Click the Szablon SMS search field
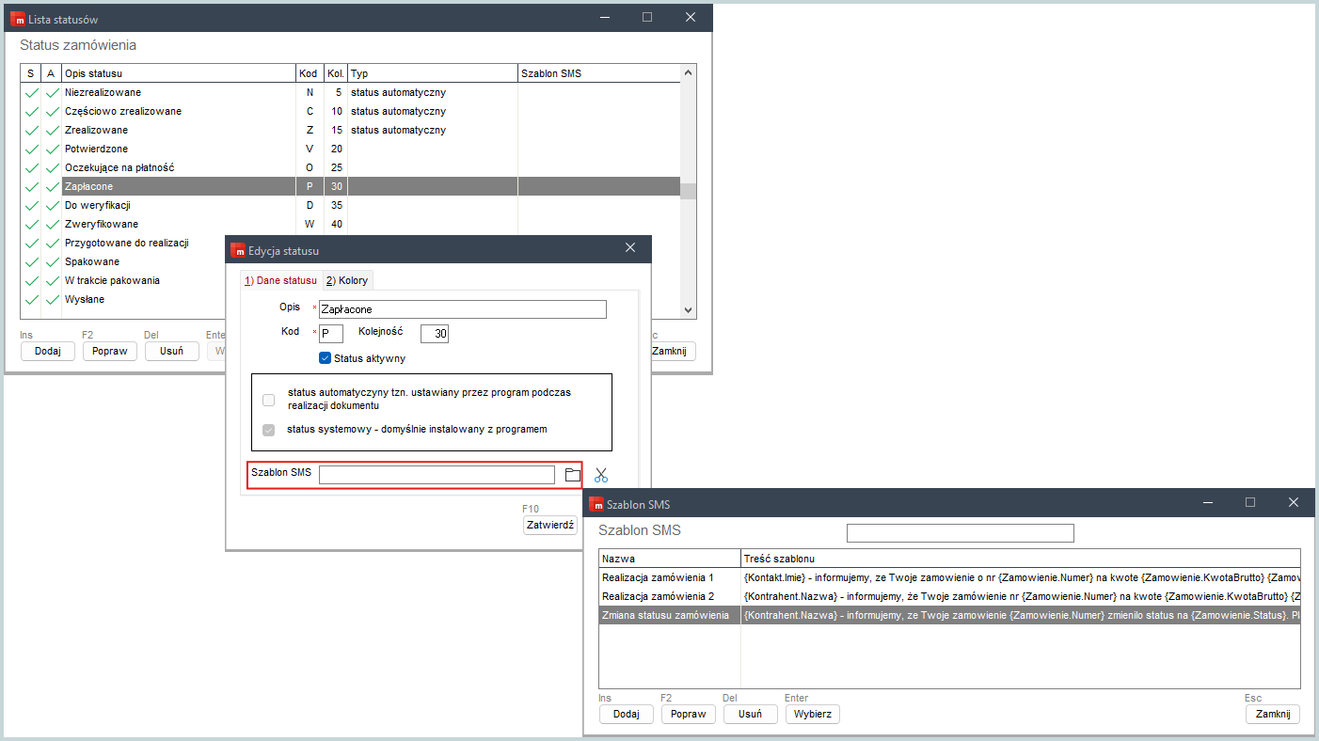 coord(960,533)
